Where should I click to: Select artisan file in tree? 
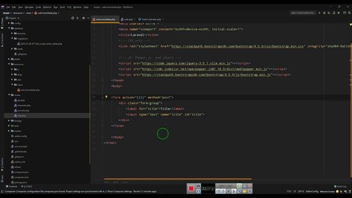pyautogui.click(x=16, y=167)
